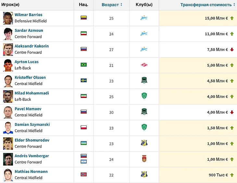The width and height of the screenshot is (237, 183).
Task: Click Rostov club crest in Eldor Shomurodov row
Action: tap(144, 143)
